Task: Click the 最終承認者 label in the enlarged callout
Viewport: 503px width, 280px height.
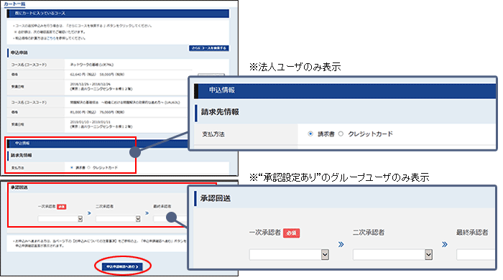Action: click(472, 233)
